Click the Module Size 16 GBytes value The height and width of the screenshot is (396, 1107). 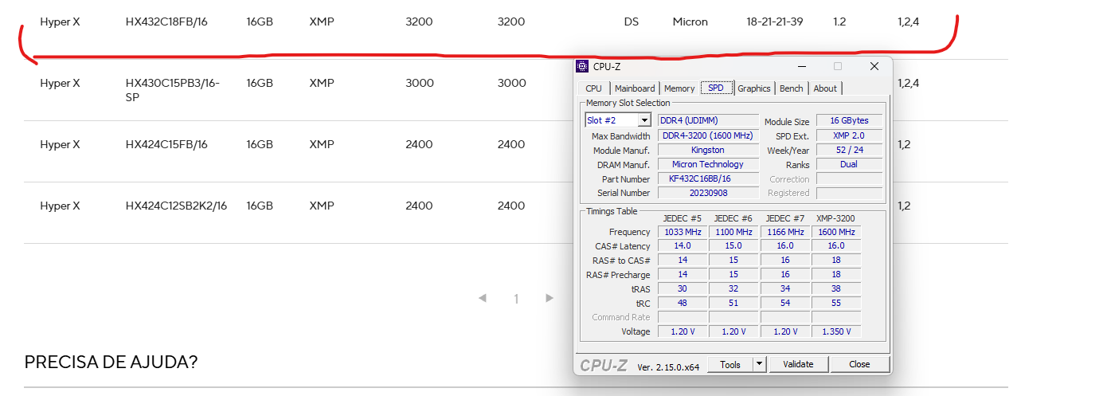point(849,120)
